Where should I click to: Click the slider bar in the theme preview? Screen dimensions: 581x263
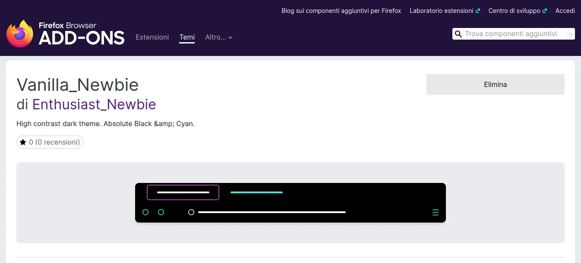click(272, 212)
